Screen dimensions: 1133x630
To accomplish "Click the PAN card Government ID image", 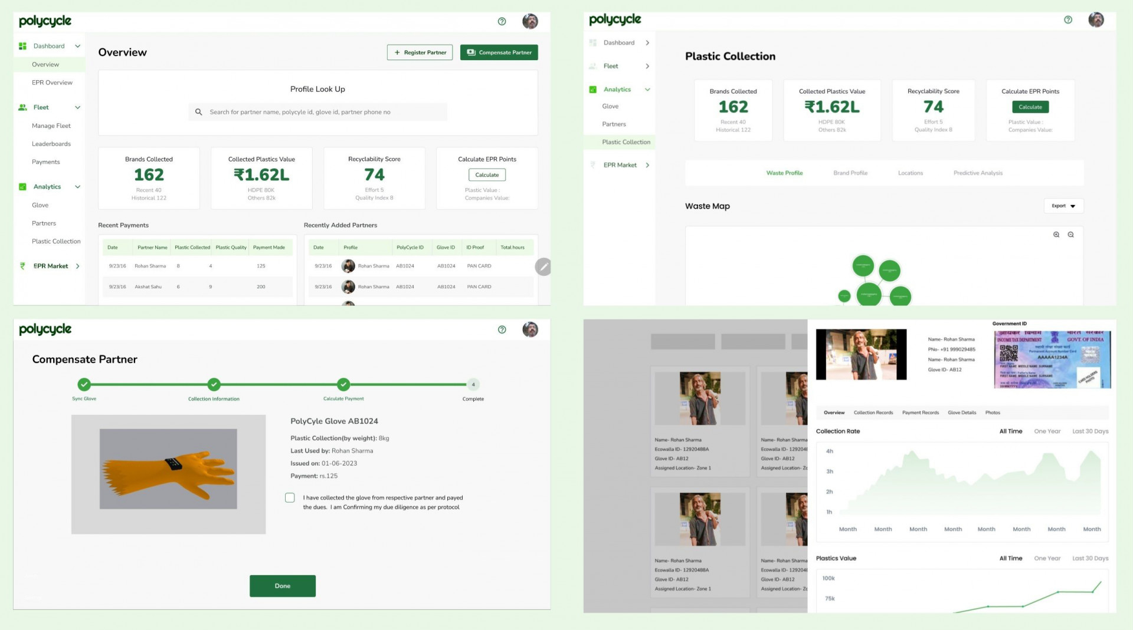I will (x=1052, y=359).
